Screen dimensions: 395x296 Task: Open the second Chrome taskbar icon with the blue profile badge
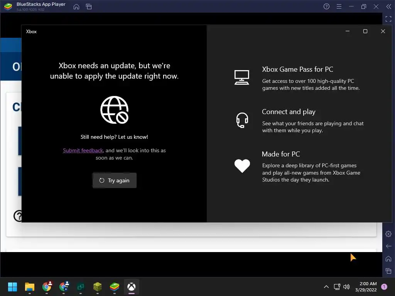(x=64, y=286)
